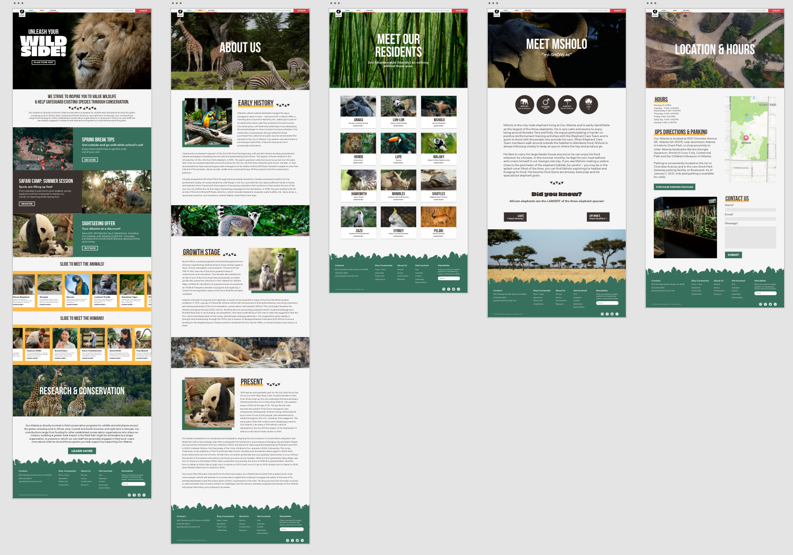Click Tickets nav item on homepage header
This screenshot has height=555, width=793.
pos(31,10)
